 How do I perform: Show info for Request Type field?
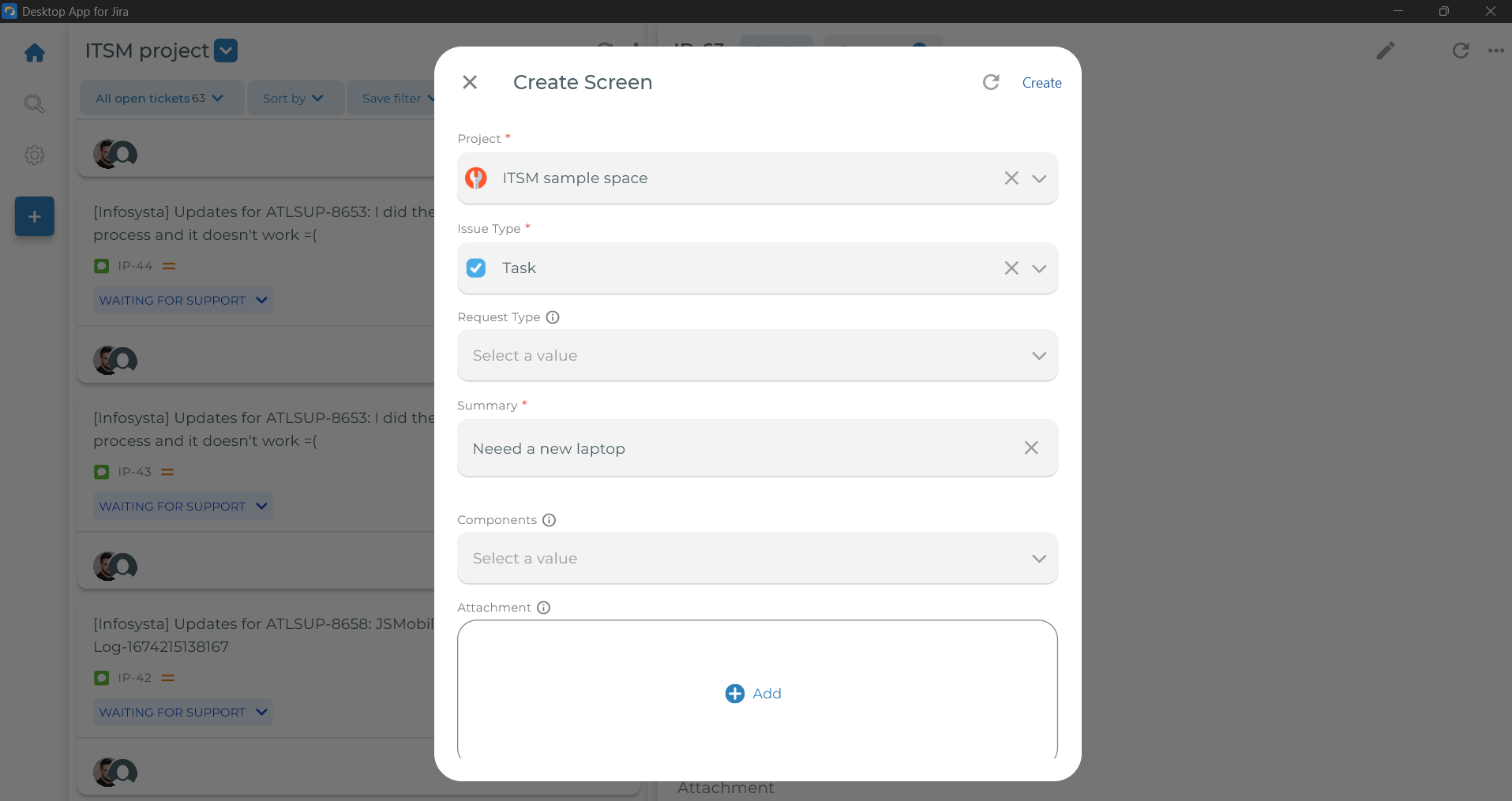553,317
